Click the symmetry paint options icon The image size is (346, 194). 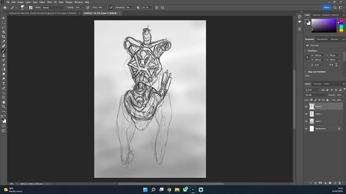coord(163,8)
